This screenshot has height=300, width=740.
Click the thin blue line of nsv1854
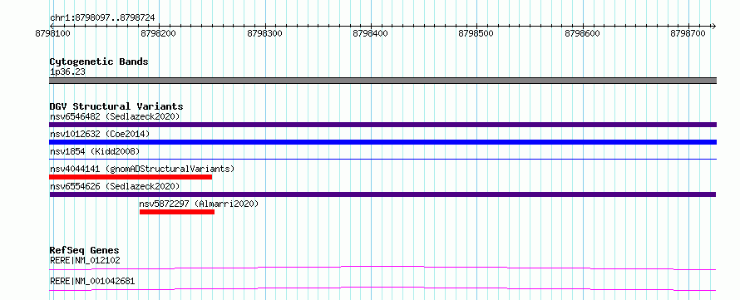(x=382, y=160)
